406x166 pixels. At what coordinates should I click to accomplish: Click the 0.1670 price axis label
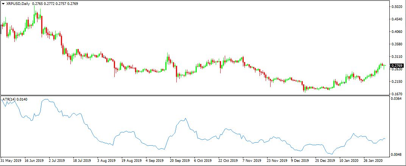[397, 94]
